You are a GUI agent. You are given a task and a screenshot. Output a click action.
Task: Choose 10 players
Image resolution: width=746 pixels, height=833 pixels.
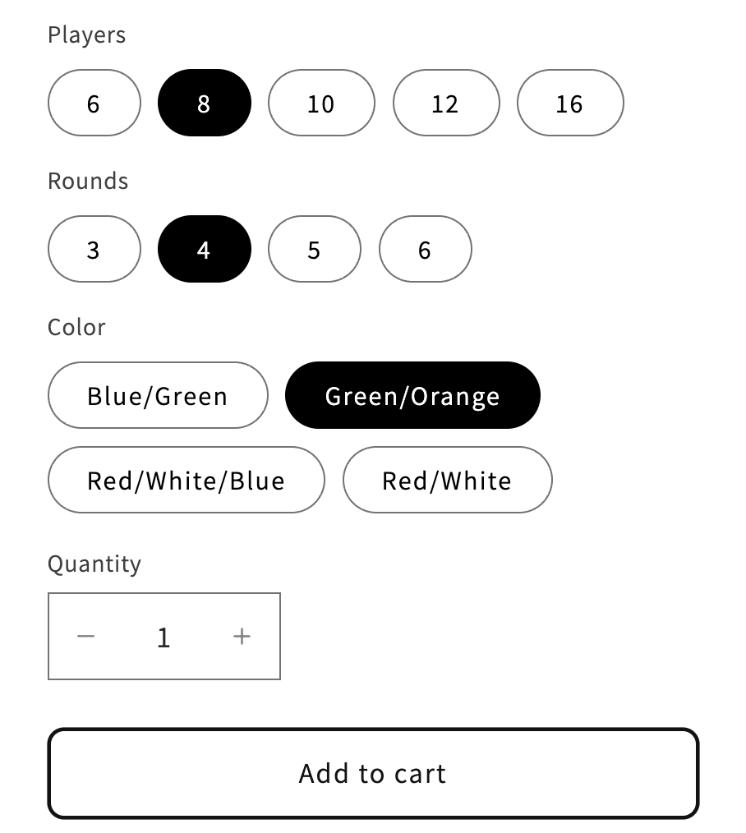click(x=321, y=103)
